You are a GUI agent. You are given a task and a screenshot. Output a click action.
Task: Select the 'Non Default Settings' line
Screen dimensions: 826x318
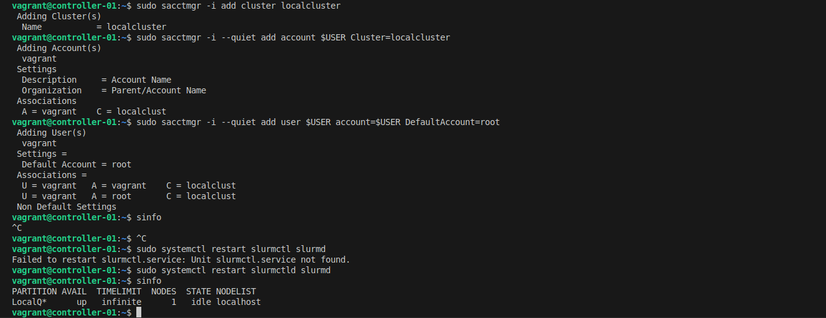tap(67, 207)
